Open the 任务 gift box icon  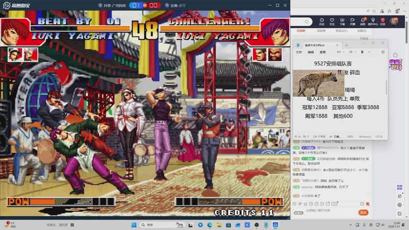pos(382,21)
